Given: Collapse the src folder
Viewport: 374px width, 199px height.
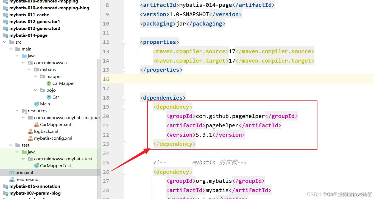Looking at the screenshot, I should tap(5, 42).
